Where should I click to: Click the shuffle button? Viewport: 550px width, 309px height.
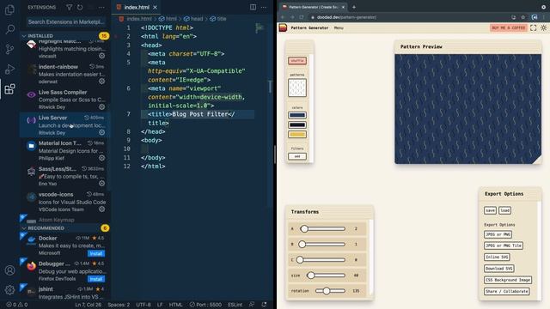click(297, 61)
